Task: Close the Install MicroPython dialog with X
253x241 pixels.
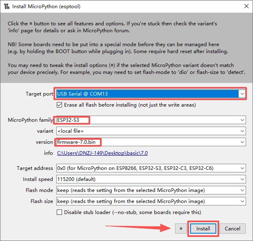Action: (246, 6)
